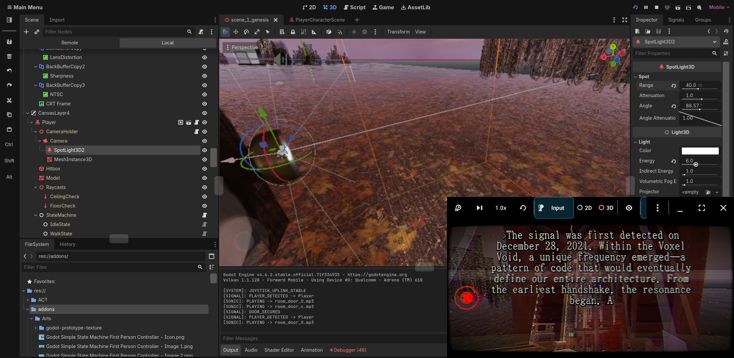Open the Signals tab
Image resolution: width=734 pixels, height=358 pixels.
(x=676, y=20)
